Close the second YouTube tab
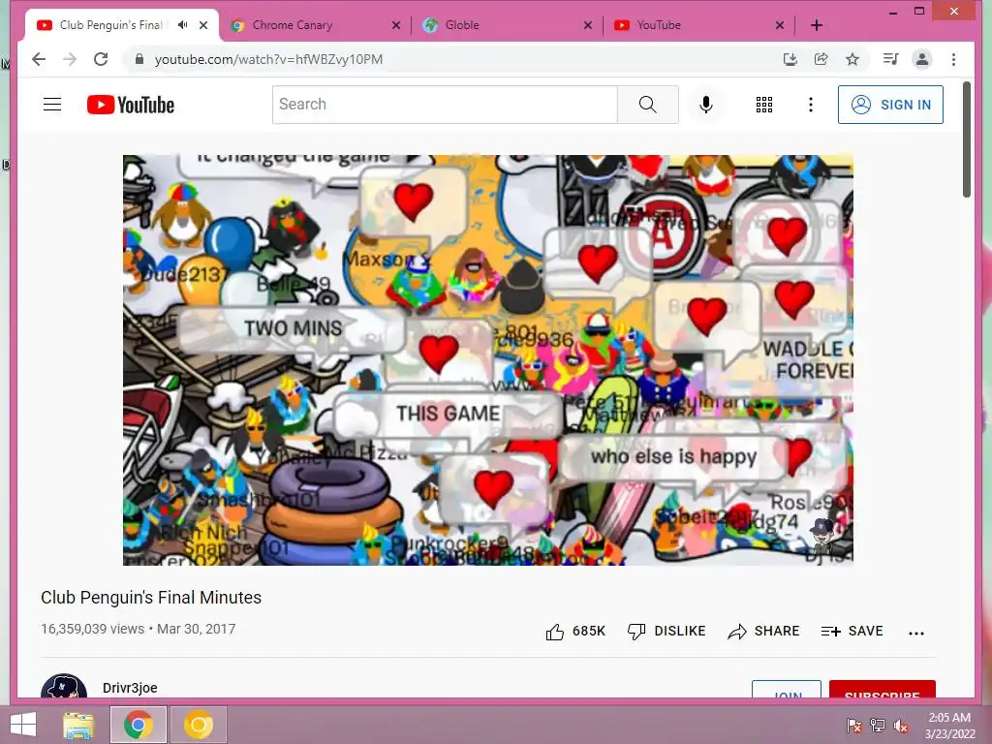Image resolution: width=992 pixels, height=744 pixels. click(780, 25)
